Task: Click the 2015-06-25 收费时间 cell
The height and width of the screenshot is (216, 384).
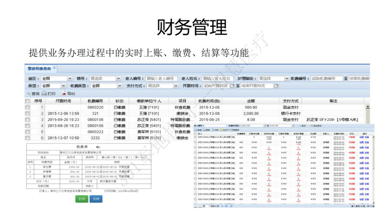Action: click(x=209, y=120)
